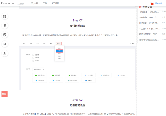Open article 轻栈运营技巧 | 怎样...
This screenshot has width=166, height=116.
pyautogui.click(x=149, y=34)
